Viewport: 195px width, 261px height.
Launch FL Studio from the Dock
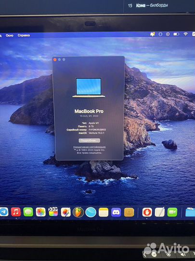78,212
